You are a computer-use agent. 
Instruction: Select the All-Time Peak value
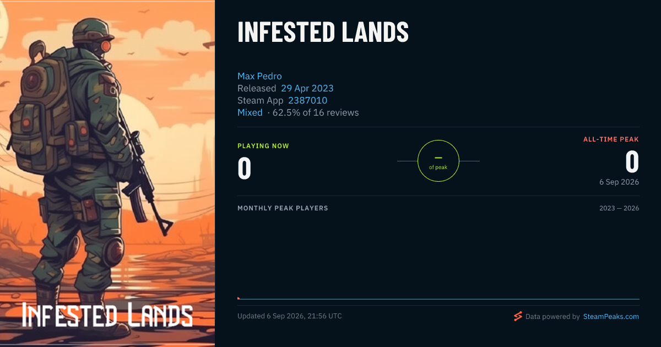(x=632, y=162)
